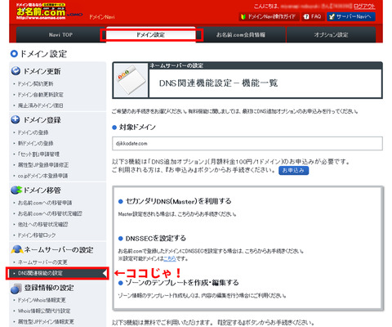Click the ネームサーバーの設定 section icon
This screenshot has height=327, width=392.
tap(17, 249)
